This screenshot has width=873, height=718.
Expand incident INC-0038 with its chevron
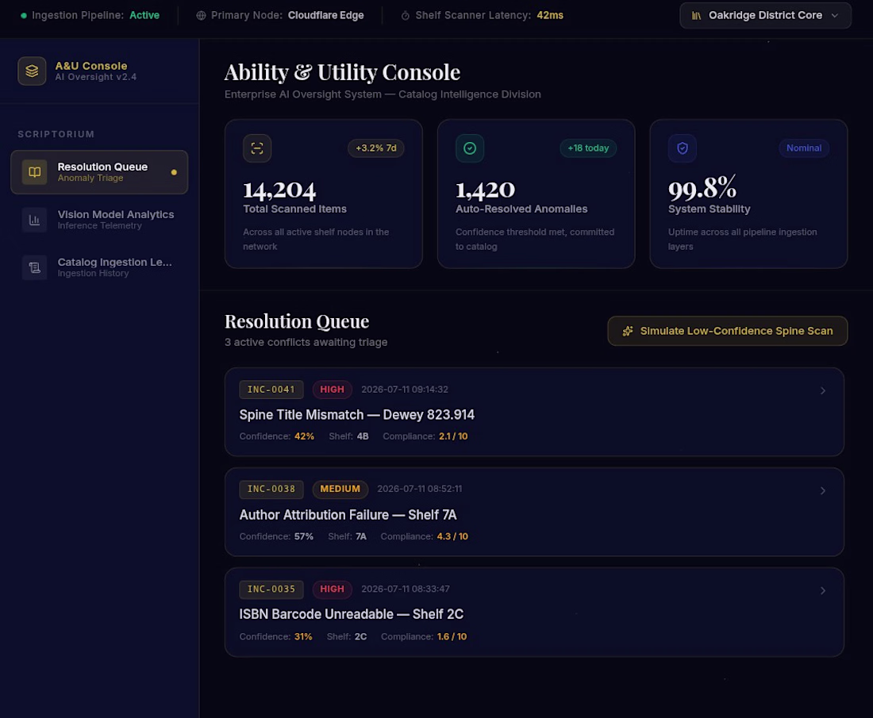823,491
